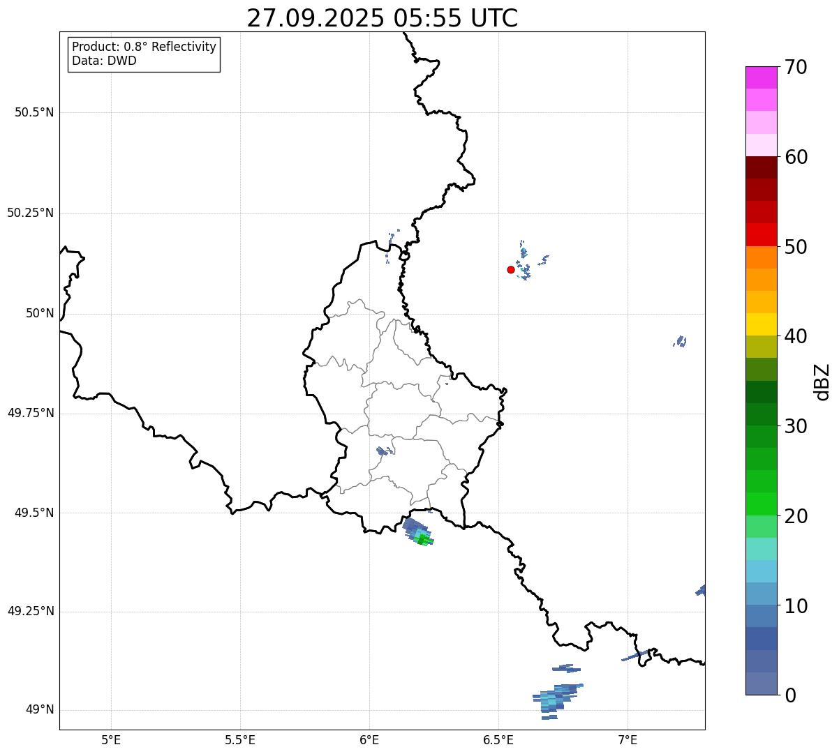Click the 7°E longitude label
The image size is (839, 754).
point(628,740)
